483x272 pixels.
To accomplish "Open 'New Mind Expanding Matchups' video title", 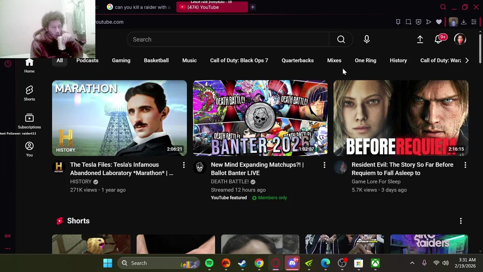I will tap(257, 169).
